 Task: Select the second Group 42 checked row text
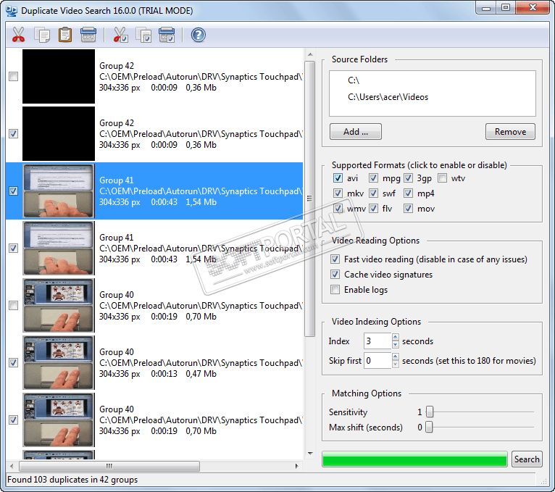tap(201, 134)
